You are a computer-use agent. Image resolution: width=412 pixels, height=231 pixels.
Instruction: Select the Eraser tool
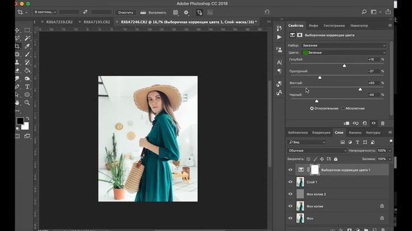point(17,71)
